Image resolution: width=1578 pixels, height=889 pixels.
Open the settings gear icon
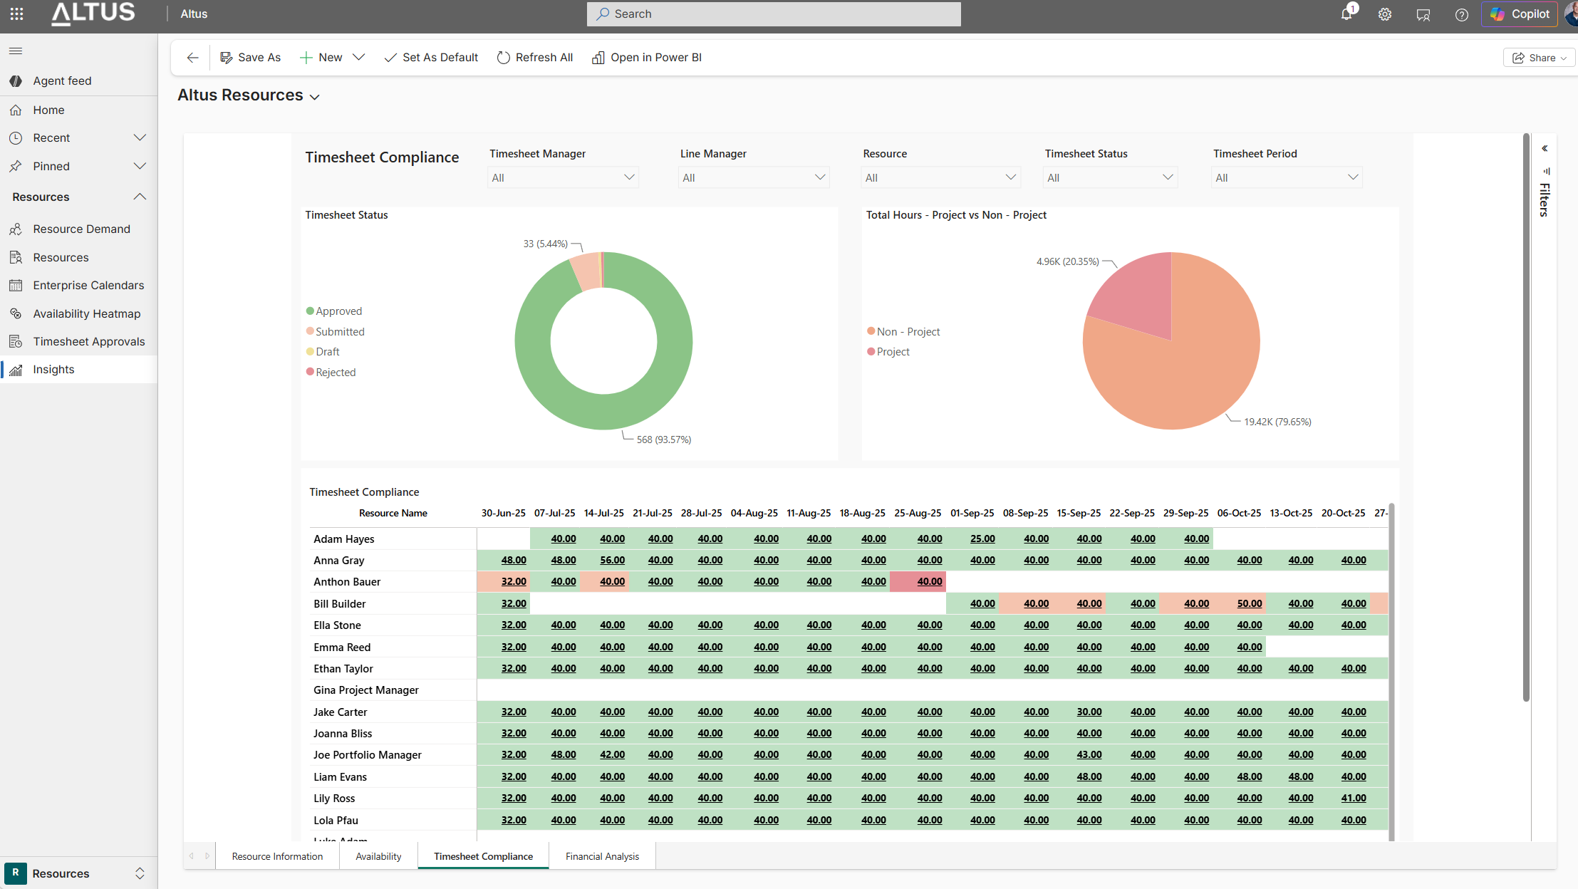click(1384, 14)
